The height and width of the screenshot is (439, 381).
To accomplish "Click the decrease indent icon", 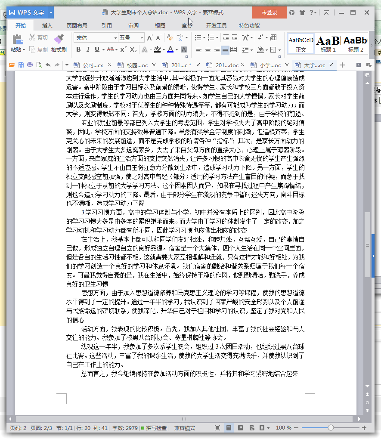I will click(x=226, y=37).
